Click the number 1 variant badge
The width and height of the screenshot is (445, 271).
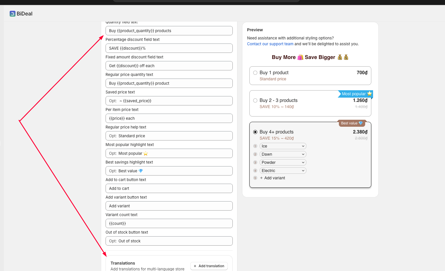(x=255, y=146)
